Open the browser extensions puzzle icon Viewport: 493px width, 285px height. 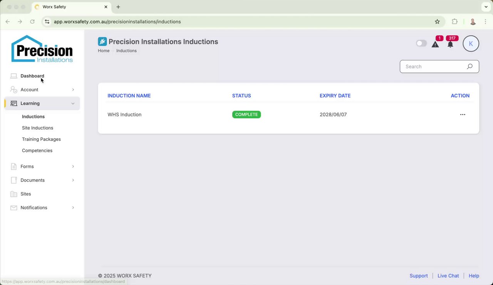pos(454,22)
